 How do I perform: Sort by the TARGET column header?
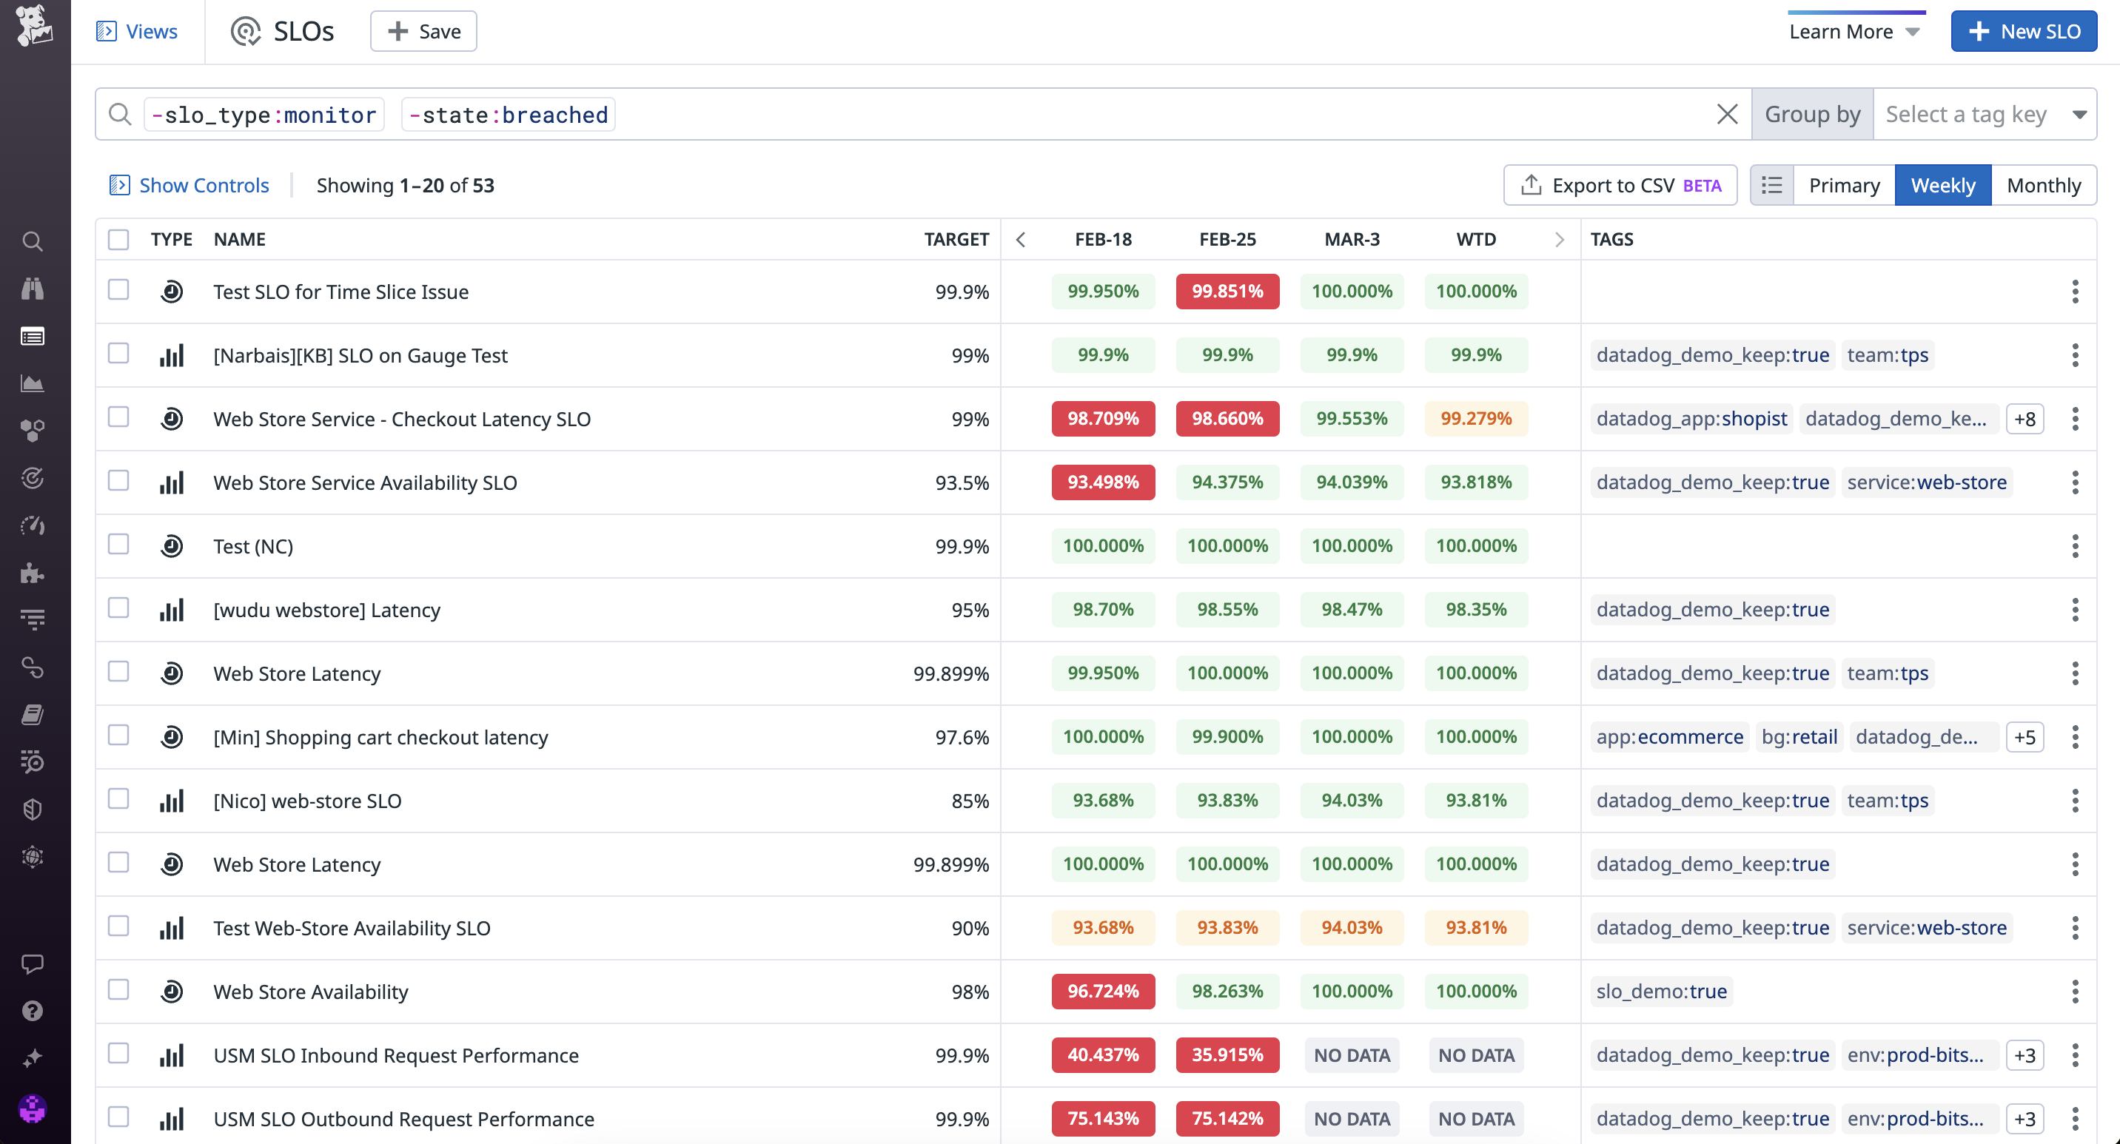(x=956, y=239)
